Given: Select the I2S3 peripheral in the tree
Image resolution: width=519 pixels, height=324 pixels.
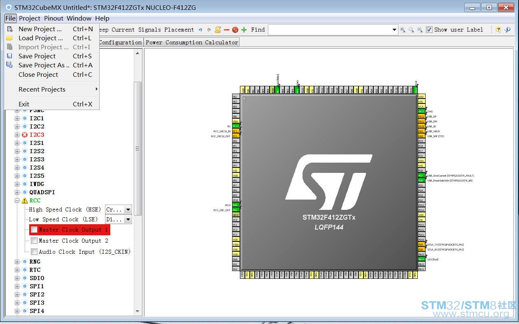Looking at the screenshot, I should [x=37, y=159].
